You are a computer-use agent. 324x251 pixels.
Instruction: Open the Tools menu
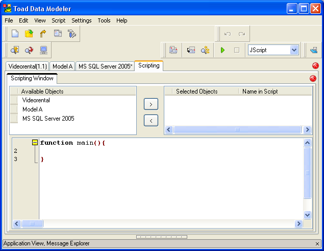104,20
